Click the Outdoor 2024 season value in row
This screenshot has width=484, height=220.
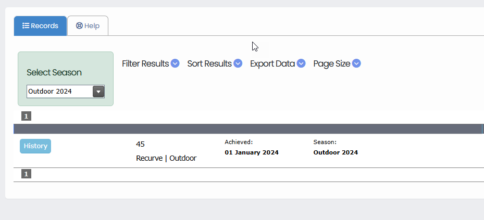[336, 152]
